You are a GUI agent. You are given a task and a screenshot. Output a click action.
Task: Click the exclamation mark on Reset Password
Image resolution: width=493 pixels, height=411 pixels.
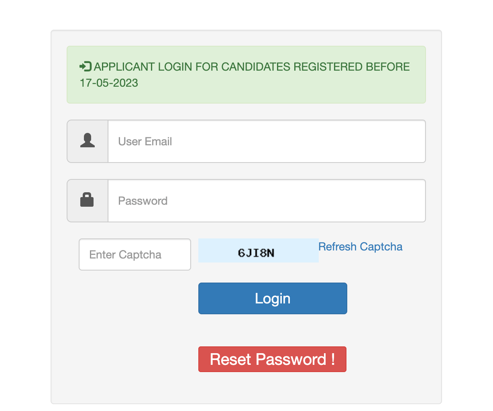click(x=333, y=359)
